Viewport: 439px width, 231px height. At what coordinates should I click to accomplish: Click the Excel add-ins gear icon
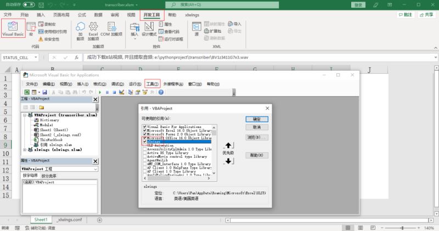(93, 26)
